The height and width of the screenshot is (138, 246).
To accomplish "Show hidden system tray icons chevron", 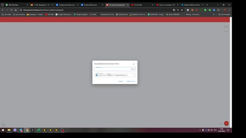I will coord(200,130).
